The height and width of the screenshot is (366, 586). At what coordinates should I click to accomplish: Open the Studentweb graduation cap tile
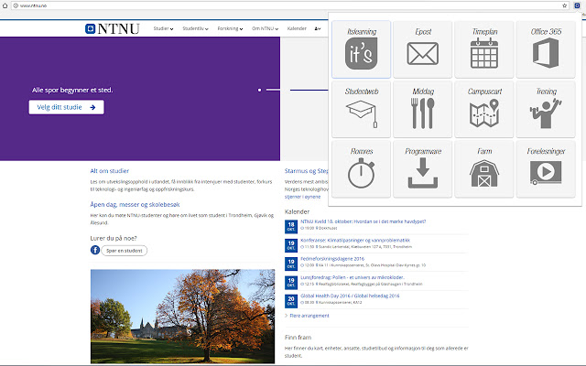pos(361,109)
